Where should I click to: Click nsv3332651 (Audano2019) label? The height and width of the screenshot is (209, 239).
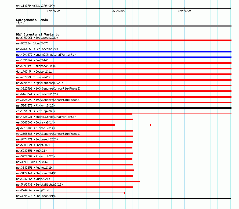(35, 168)
